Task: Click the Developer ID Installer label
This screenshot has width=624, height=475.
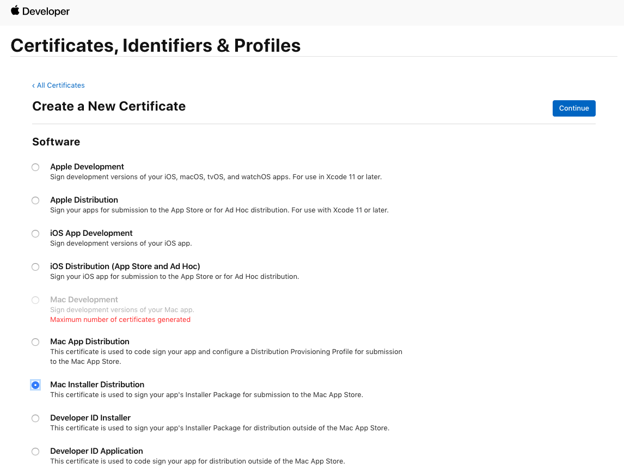Action: 90,418
